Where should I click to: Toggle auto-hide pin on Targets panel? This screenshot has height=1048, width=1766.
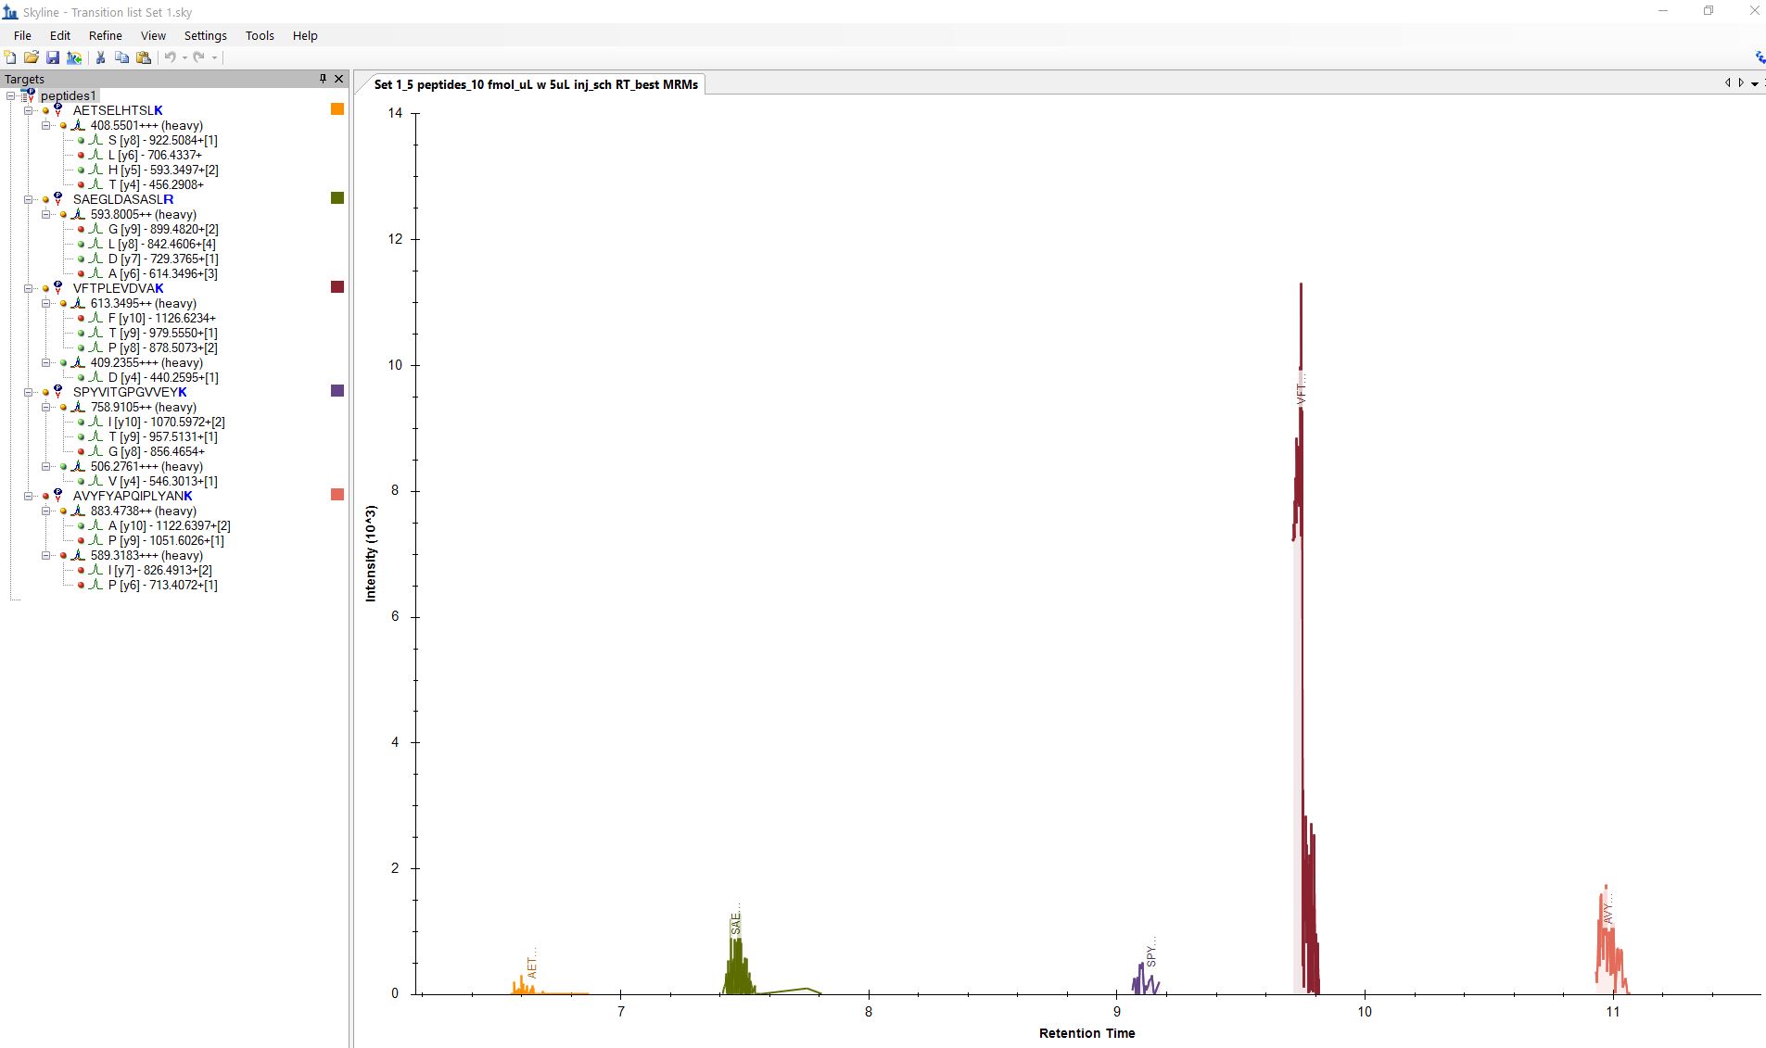[x=323, y=79]
